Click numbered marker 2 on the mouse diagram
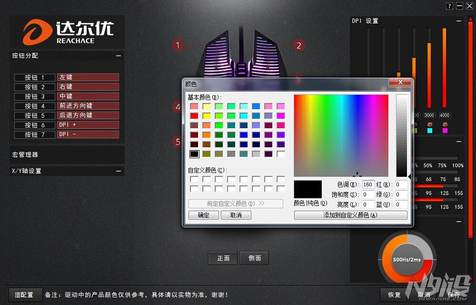 (x=299, y=46)
